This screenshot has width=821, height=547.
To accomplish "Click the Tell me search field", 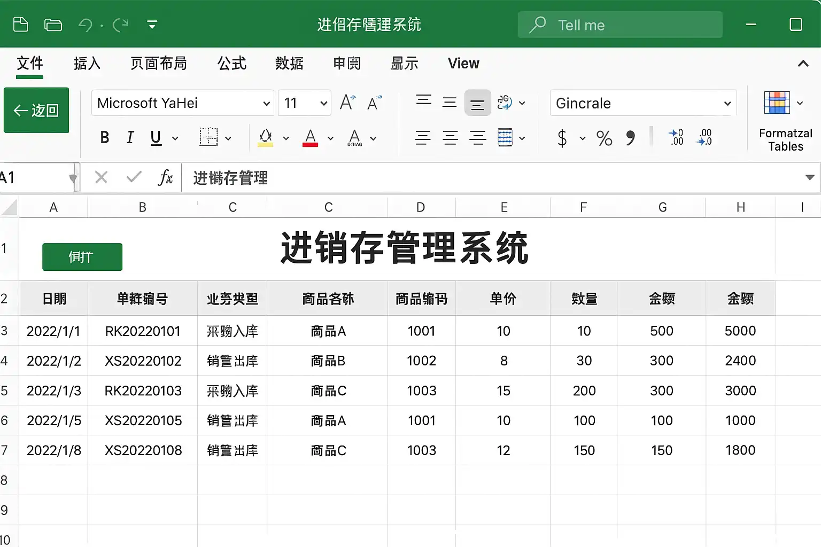I will coord(620,25).
